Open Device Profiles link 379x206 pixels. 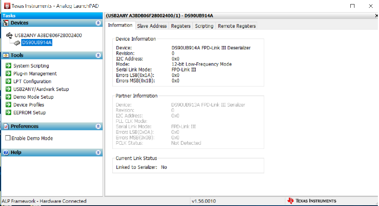click(29, 105)
